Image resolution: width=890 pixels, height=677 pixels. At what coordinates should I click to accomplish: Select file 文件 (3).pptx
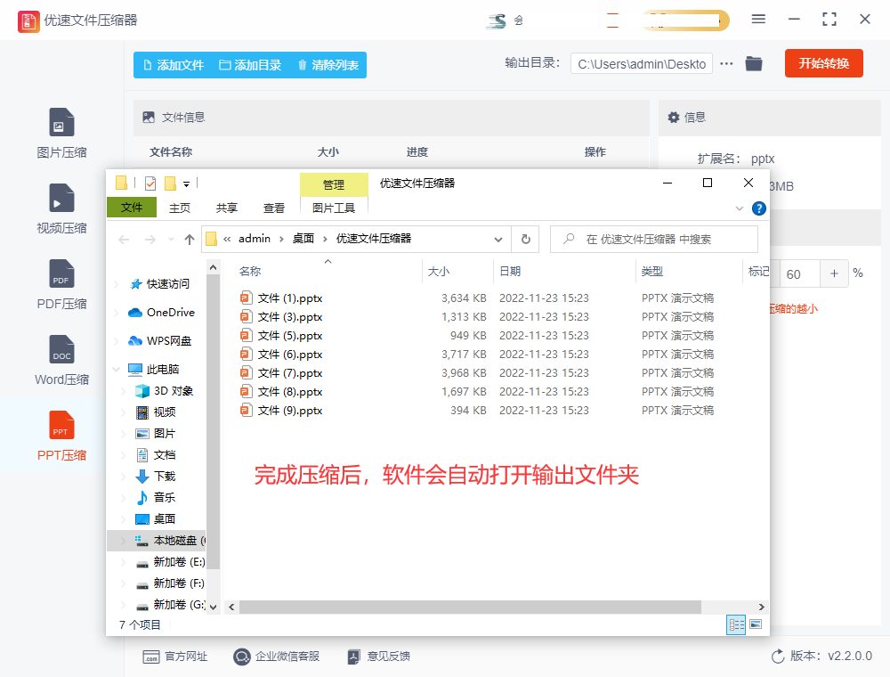click(281, 317)
